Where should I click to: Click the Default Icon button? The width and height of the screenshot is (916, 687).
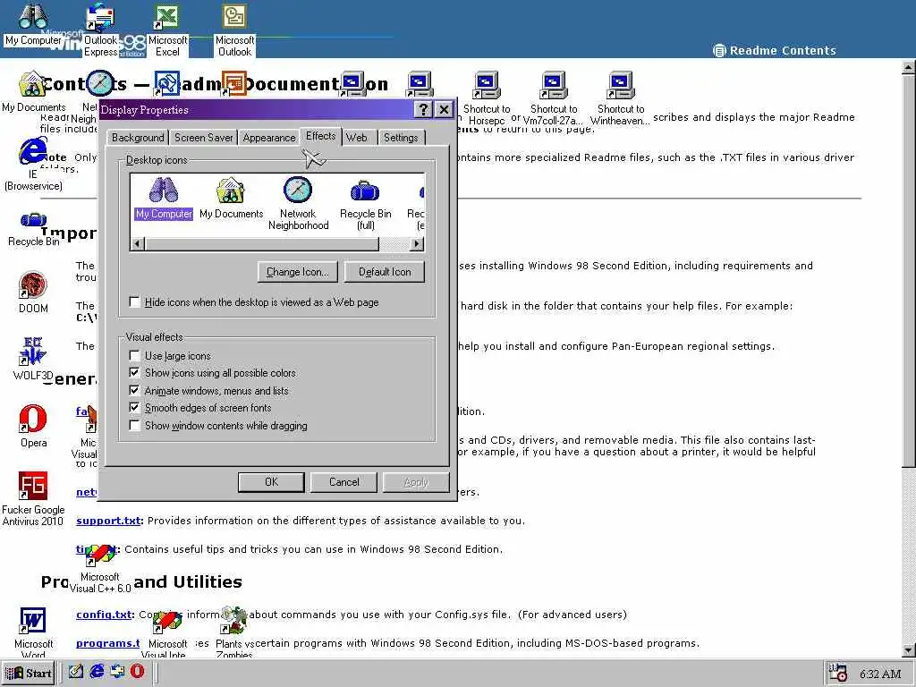(385, 272)
